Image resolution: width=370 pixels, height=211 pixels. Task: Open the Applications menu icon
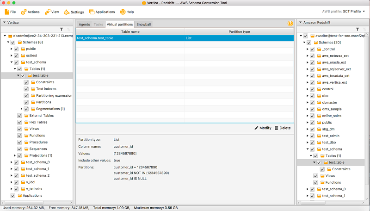[92, 12]
